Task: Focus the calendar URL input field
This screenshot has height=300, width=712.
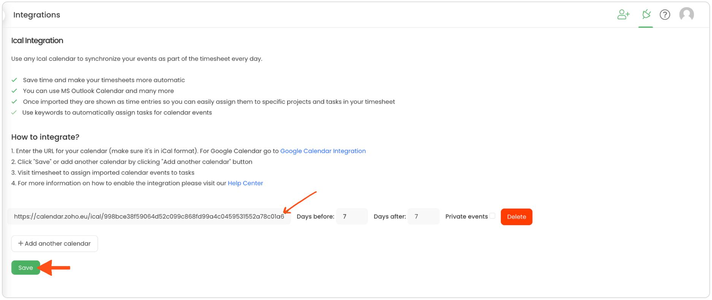Action: tap(149, 217)
